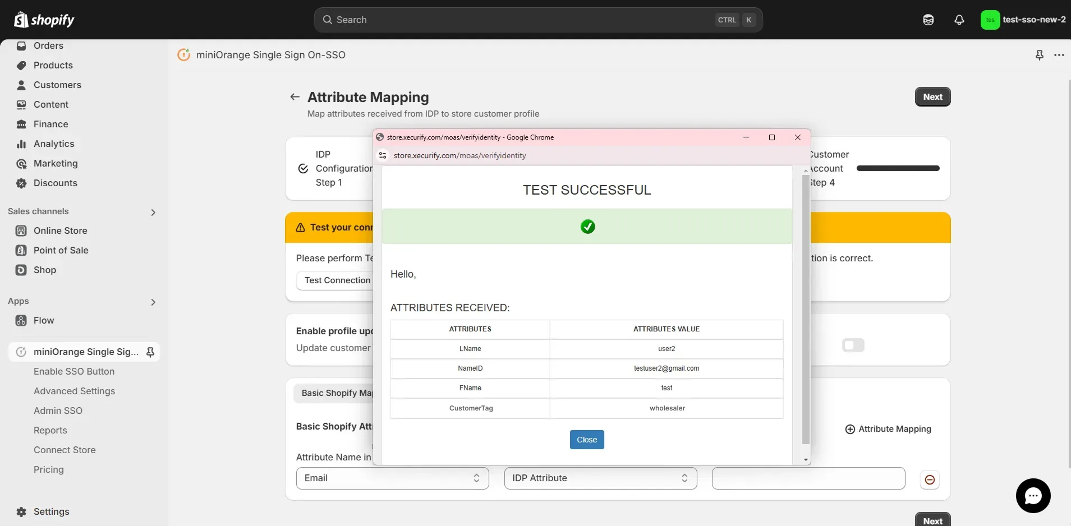This screenshot has width=1071, height=526.
Task: Click the test warning triangle icon
Action: (x=300, y=228)
